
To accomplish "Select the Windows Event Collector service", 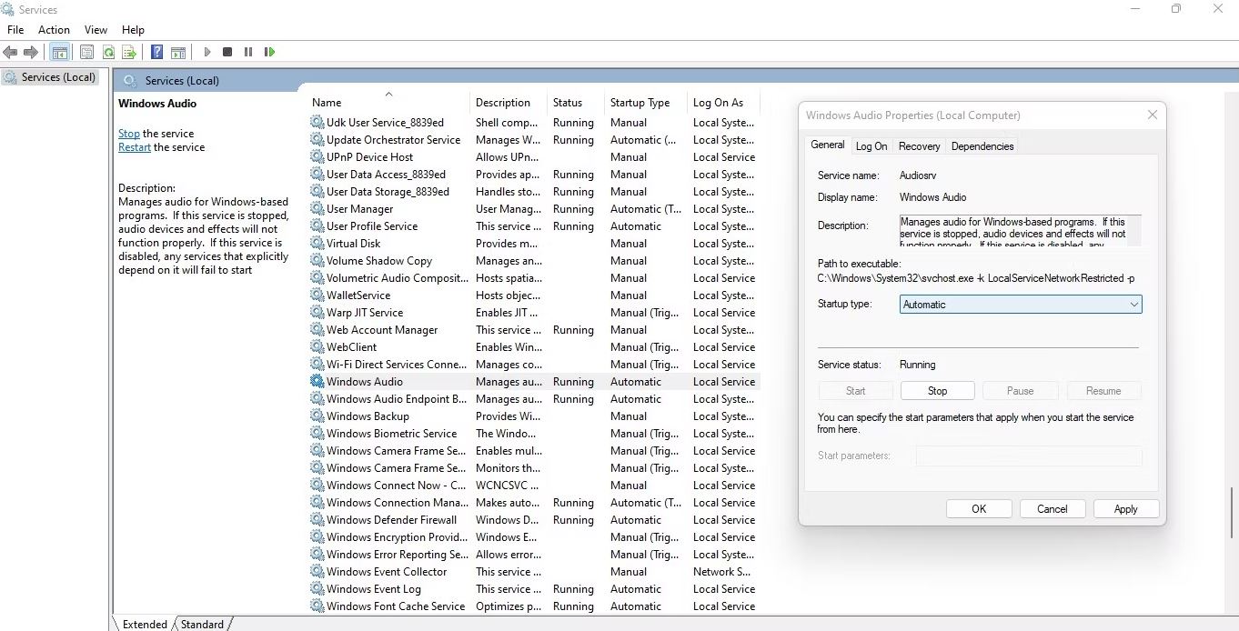I will pos(534,572).
